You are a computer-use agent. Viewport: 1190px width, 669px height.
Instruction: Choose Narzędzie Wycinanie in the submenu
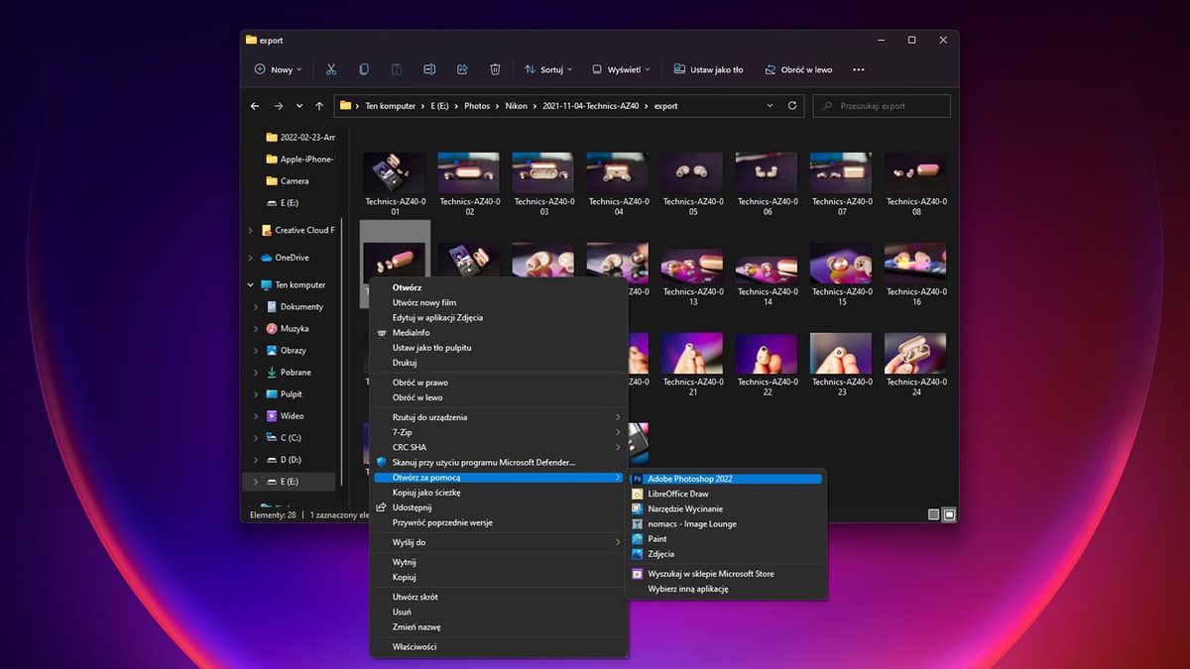click(727, 508)
